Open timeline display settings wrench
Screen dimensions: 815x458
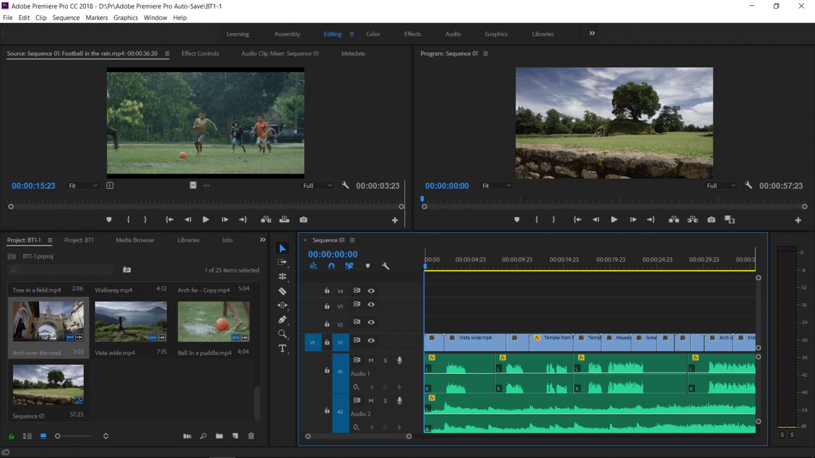(386, 266)
